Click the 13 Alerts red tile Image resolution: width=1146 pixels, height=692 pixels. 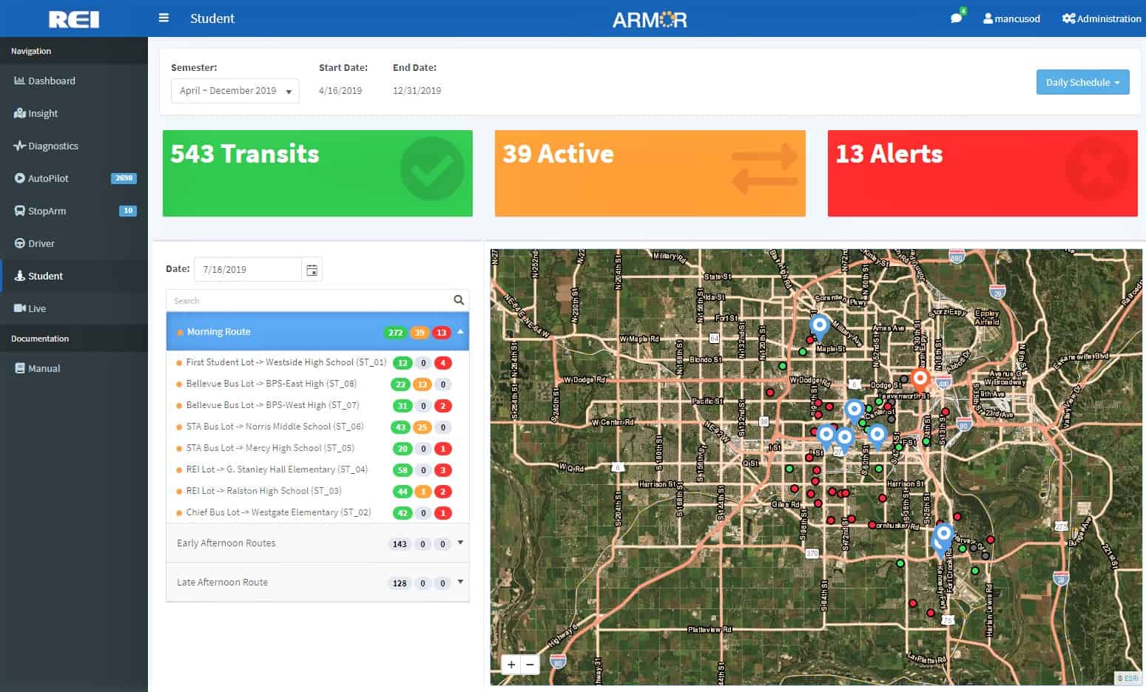(982, 174)
